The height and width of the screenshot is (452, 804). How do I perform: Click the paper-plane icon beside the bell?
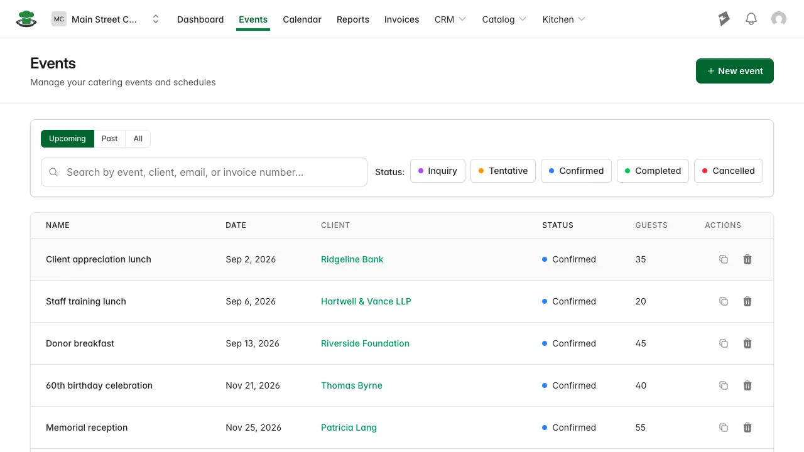[724, 19]
